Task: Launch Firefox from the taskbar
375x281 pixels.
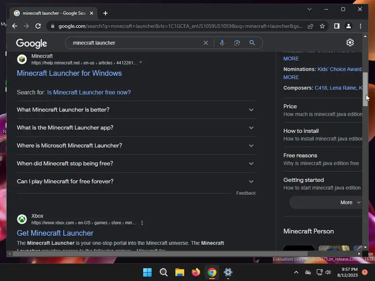Action: coord(196,272)
